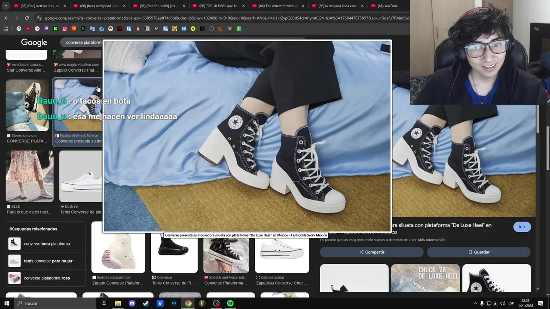Image resolution: width=550 pixels, height=309 pixels.
Task: Open FL Studio from the taskbar
Action: [202, 303]
